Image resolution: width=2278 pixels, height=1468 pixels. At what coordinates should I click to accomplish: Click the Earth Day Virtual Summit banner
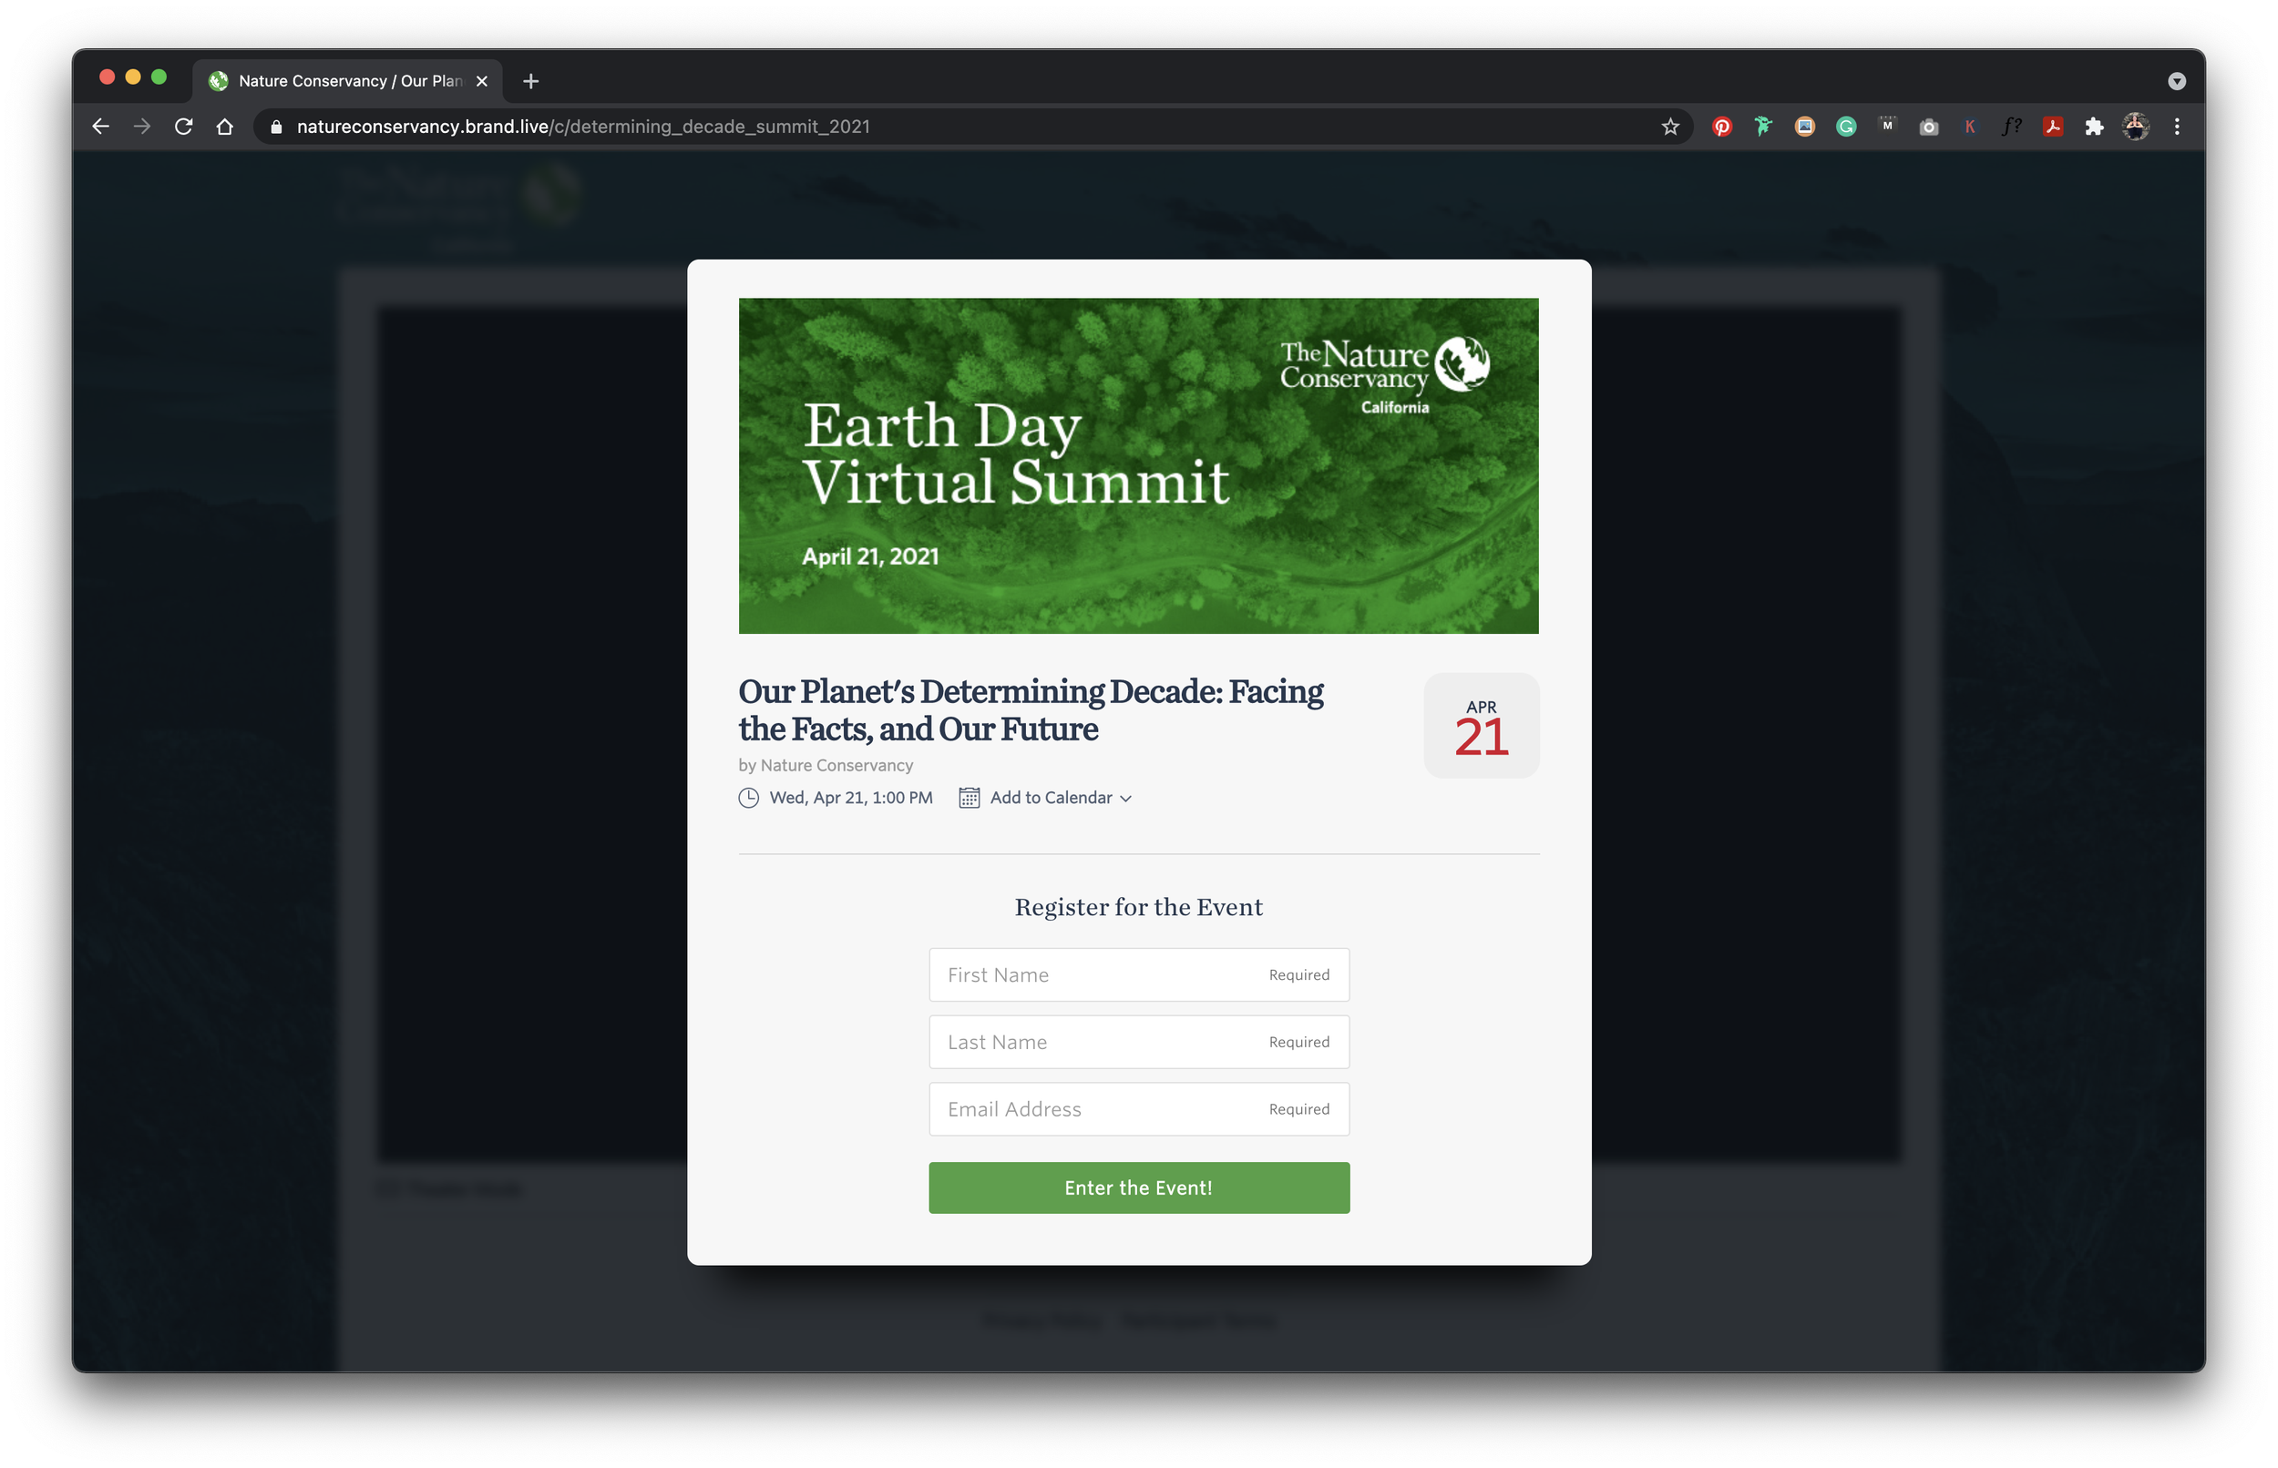[x=1138, y=466]
